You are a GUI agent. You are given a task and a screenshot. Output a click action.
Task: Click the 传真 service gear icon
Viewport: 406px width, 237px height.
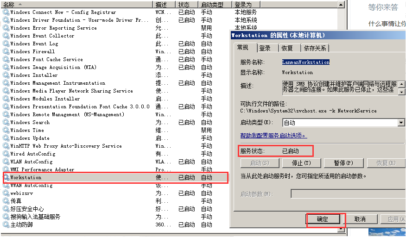6,201
